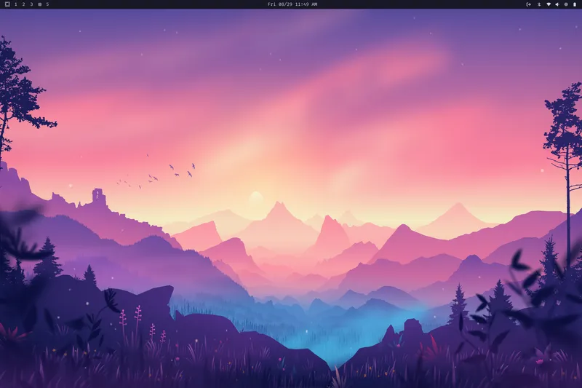Click the square launcher icon in top bar
582x388 pixels.
[x=7, y=4]
